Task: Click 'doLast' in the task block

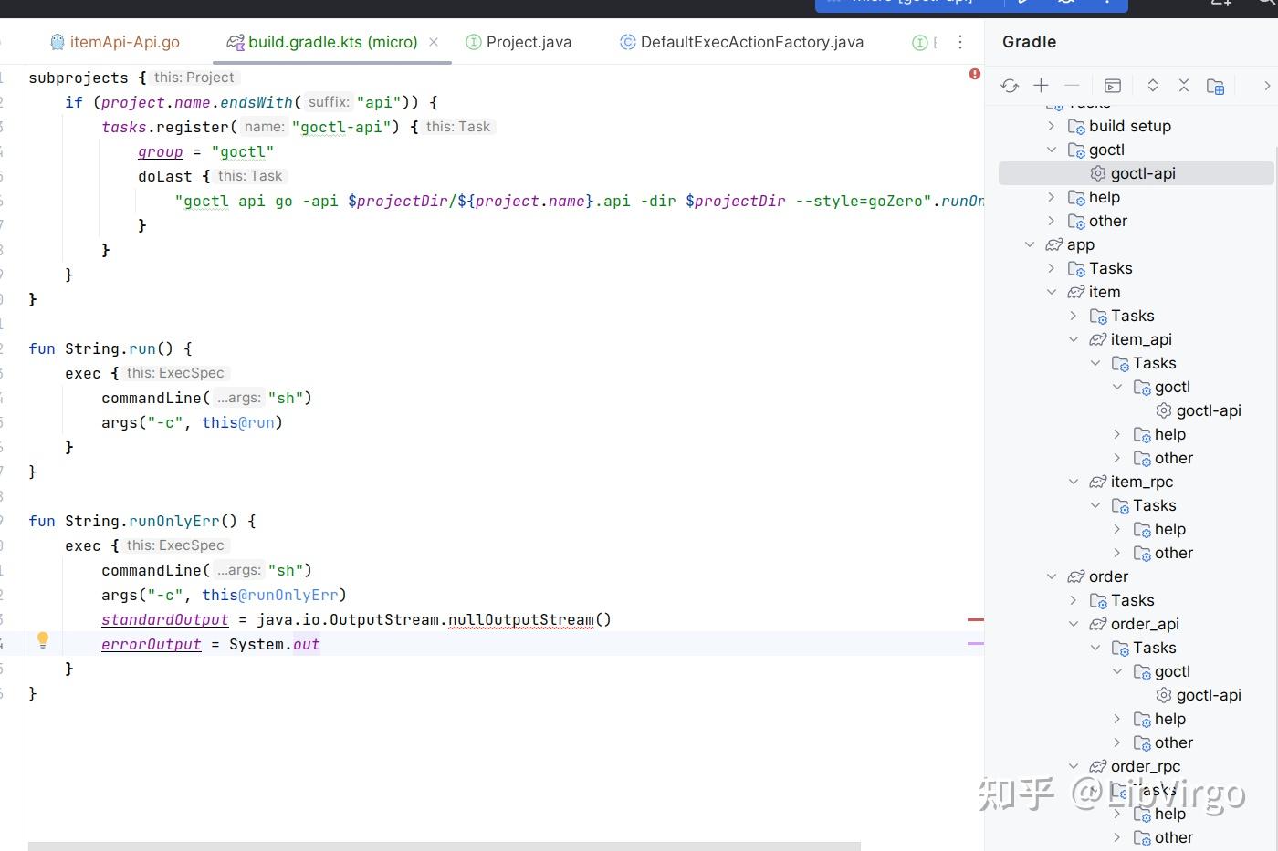Action: 165,177
